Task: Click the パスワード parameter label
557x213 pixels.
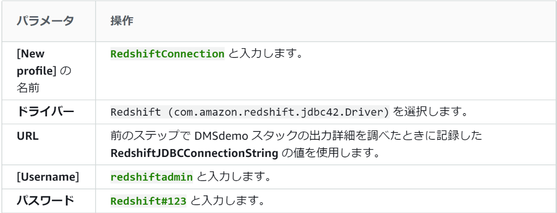Action: (45, 200)
